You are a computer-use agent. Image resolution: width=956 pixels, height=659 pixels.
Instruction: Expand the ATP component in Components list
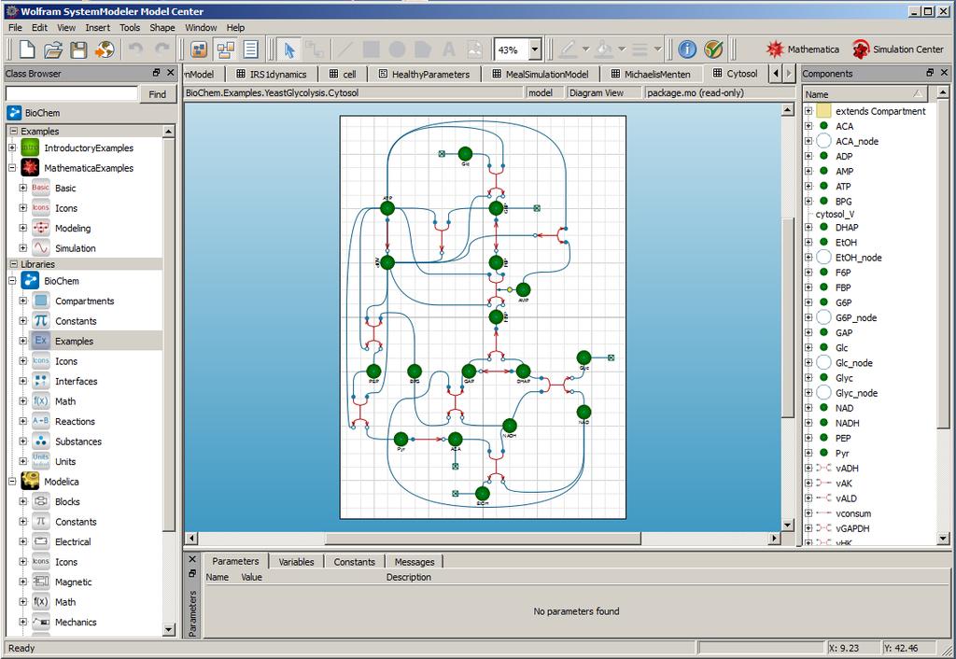pyautogui.click(x=808, y=186)
